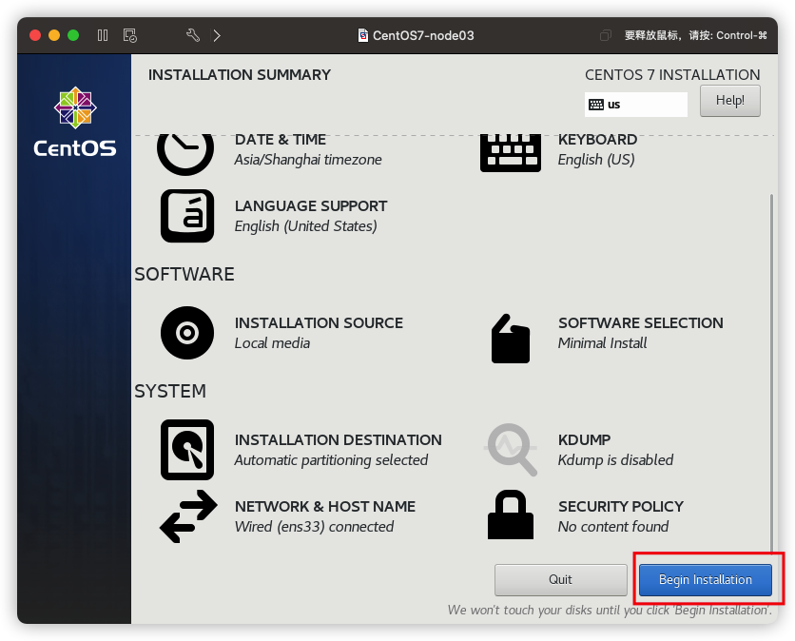Viewport: 795px width, 641px height.
Task: Click 'Kdump is disabled' text
Action: pos(615,460)
